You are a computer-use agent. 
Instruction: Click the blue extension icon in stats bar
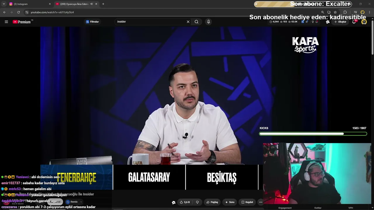coord(302,22)
